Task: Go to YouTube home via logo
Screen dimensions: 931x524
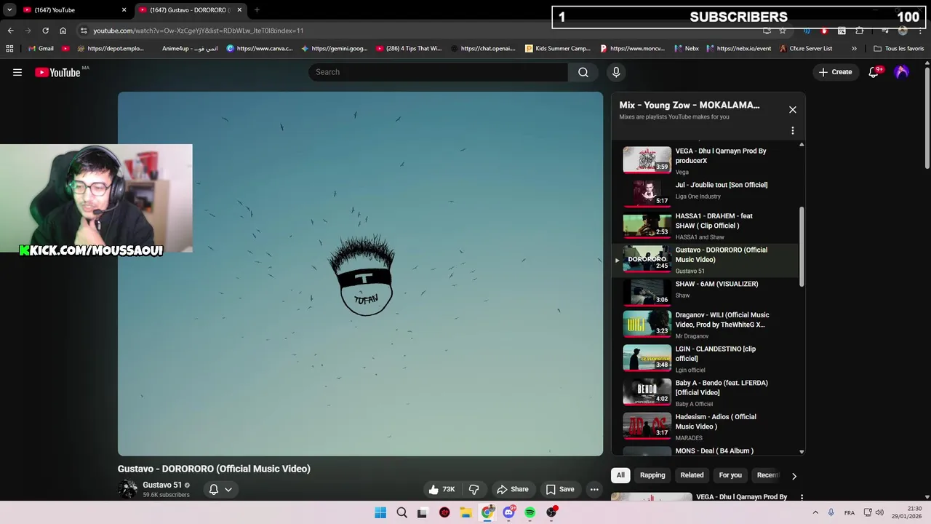Action: 57,72
